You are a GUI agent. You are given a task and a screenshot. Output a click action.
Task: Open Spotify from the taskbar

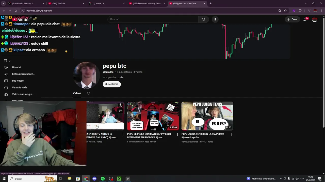pyautogui.click(x=103, y=179)
